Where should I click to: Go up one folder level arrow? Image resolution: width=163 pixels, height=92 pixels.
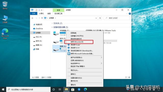pos(42,18)
